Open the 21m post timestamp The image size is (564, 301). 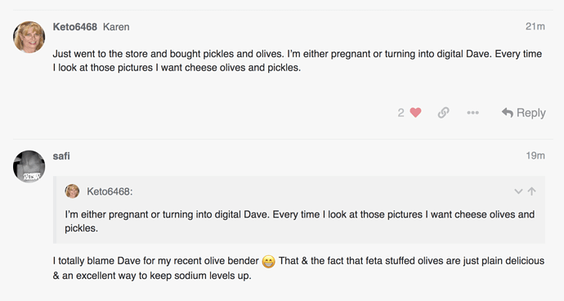tap(535, 26)
